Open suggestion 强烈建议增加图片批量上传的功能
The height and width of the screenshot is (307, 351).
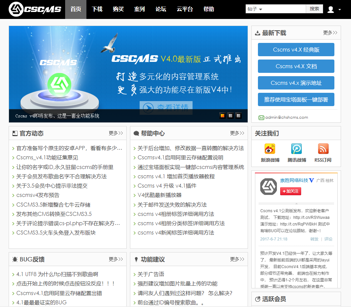coord(177,284)
